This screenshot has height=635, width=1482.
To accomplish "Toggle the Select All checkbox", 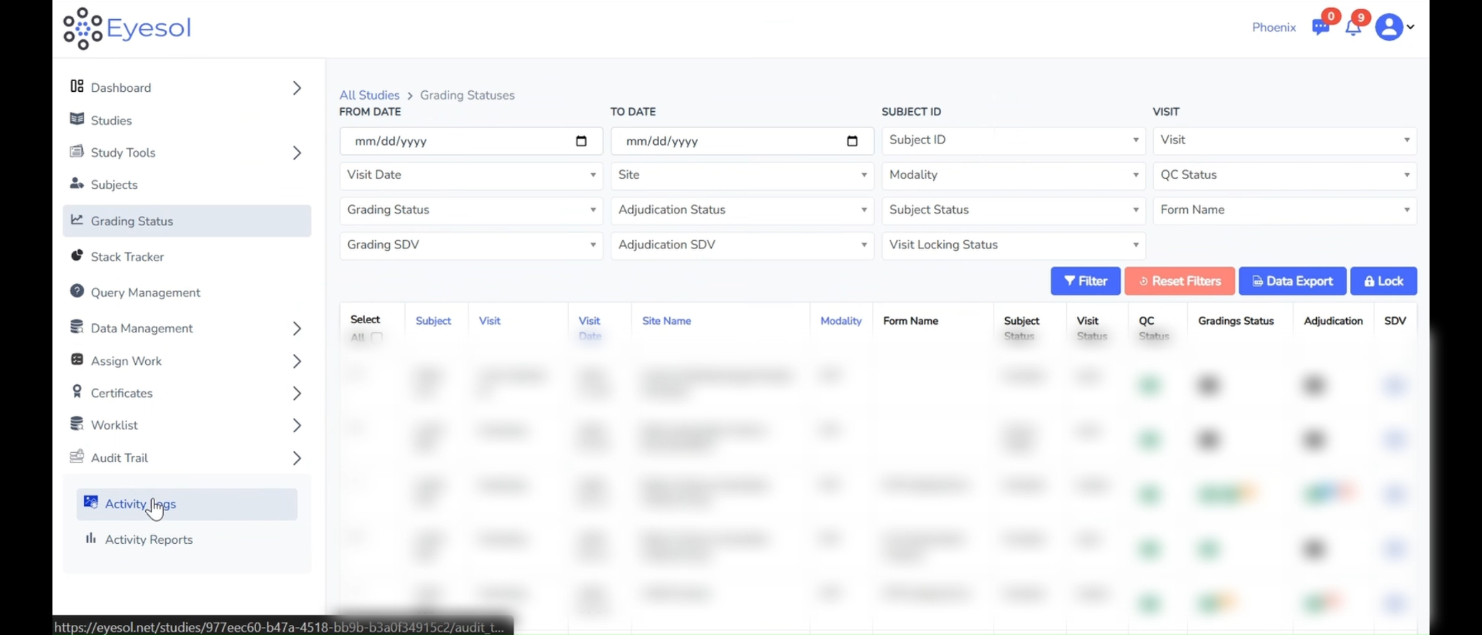I will (x=377, y=337).
